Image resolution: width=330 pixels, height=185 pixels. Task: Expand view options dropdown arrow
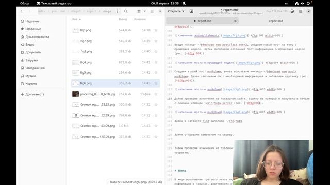(145, 11)
